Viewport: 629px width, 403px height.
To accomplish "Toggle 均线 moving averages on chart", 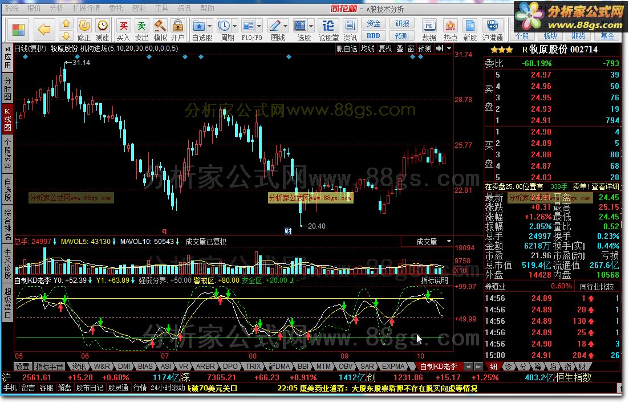I will click(x=367, y=48).
